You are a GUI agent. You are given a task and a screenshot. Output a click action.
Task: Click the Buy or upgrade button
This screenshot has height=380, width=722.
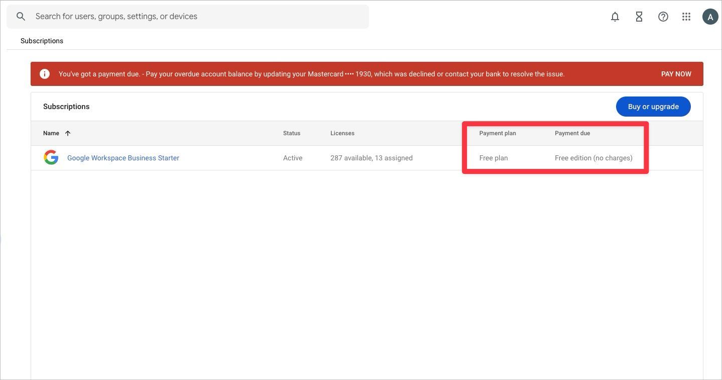click(653, 107)
